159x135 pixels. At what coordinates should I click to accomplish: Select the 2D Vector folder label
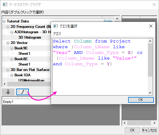[19, 43]
